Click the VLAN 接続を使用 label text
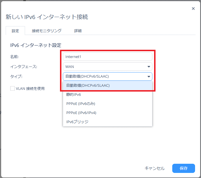Image resolution: width=201 pixels, height=178 pixels. pyautogui.click(x=30, y=88)
